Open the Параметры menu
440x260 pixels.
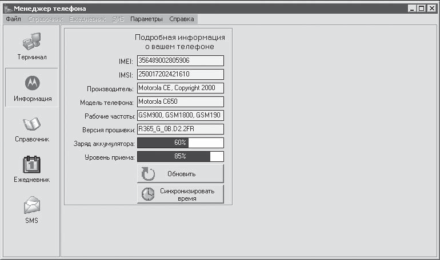coord(146,19)
